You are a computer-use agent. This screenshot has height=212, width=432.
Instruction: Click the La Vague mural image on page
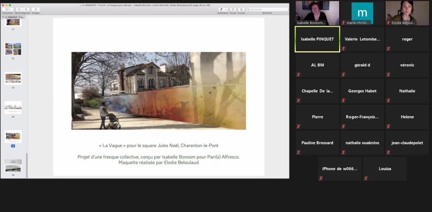(159, 91)
